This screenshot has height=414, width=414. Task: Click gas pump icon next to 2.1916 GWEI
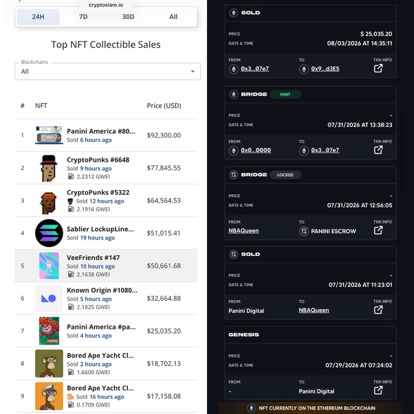pyautogui.click(x=71, y=209)
